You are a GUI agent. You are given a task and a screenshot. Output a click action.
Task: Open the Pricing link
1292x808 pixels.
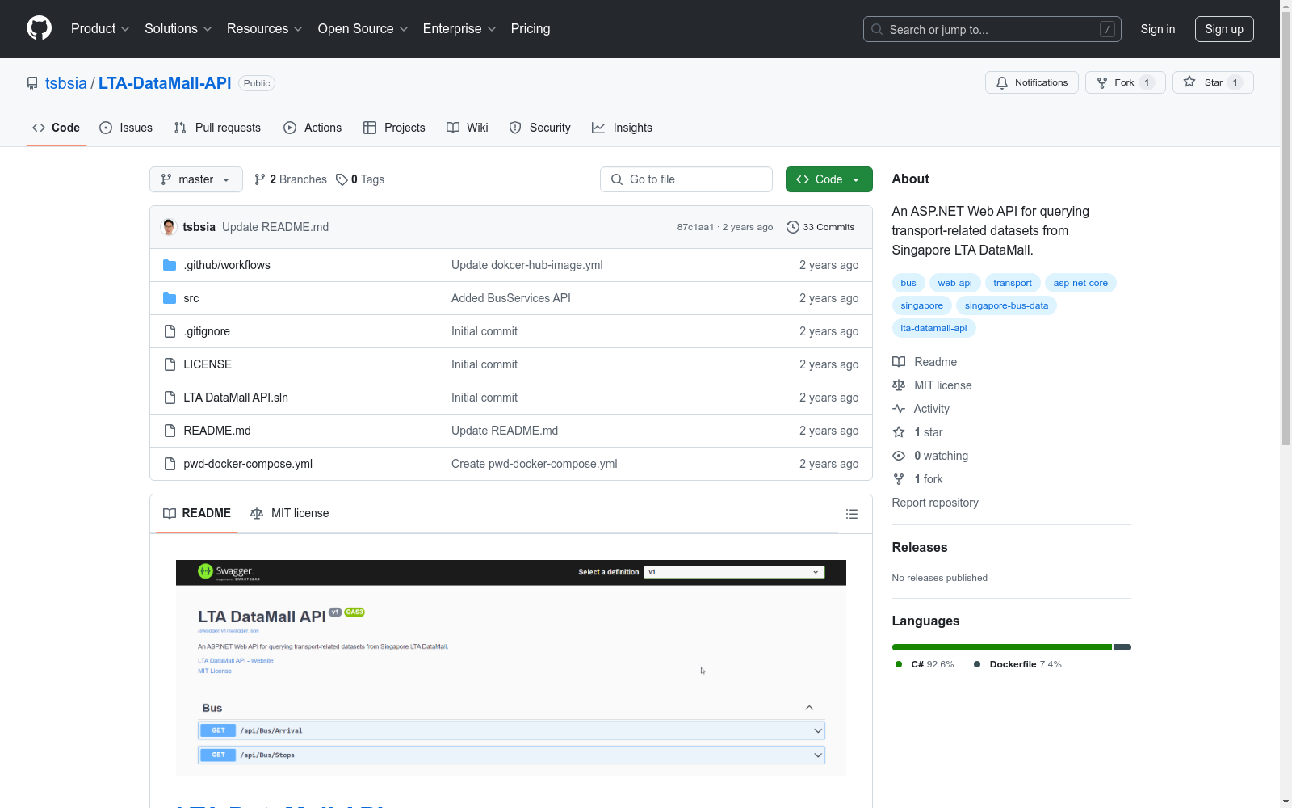click(x=531, y=28)
